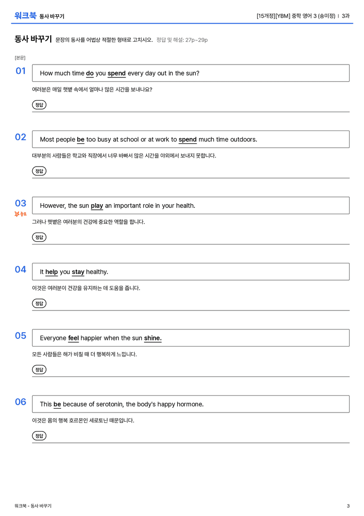Click the 정답 badge under question 06

pyautogui.click(x=39, y=436)
